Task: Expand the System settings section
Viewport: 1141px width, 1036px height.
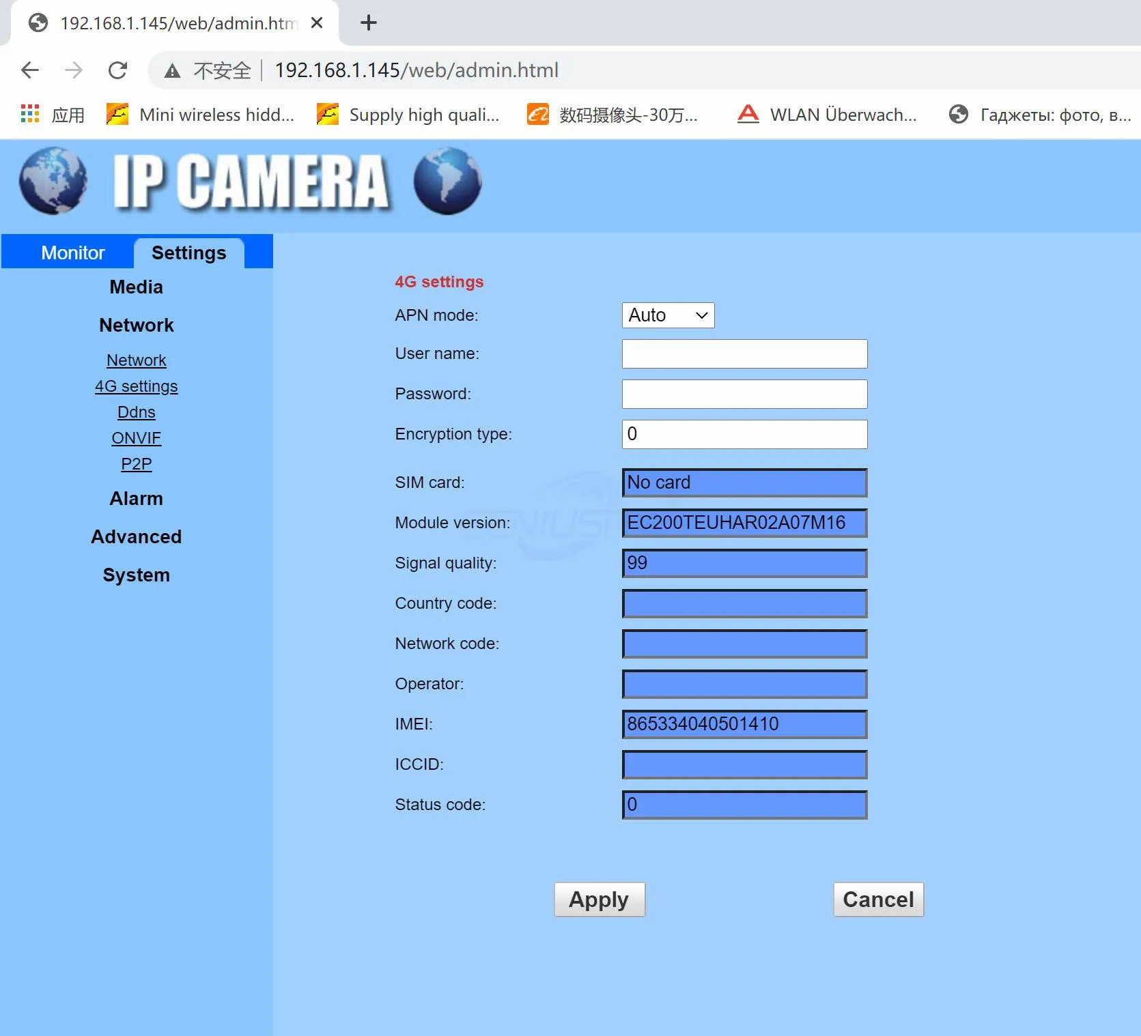Action: [136, 575]
